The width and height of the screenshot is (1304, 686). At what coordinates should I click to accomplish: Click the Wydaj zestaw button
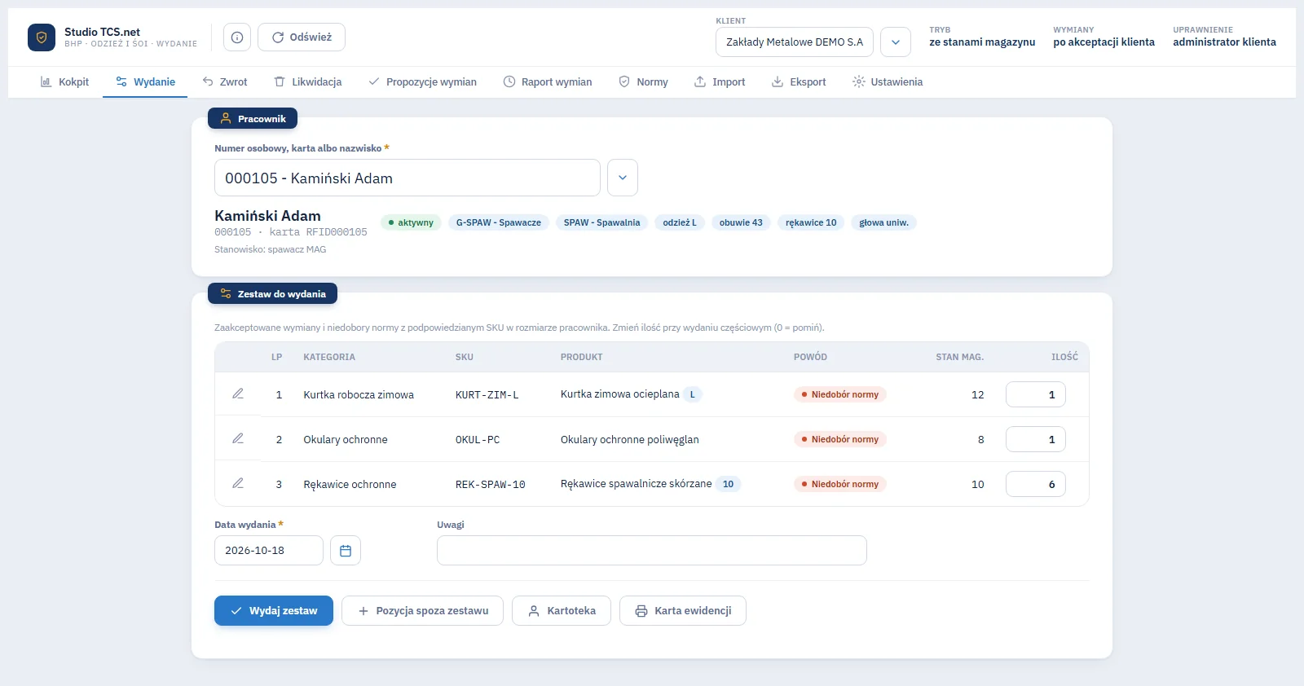[x=274, y=611]
